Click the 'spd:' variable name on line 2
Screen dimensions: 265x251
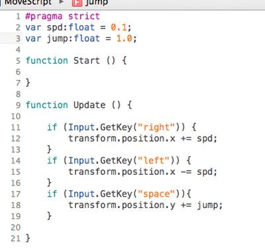(x=57, y=28)
